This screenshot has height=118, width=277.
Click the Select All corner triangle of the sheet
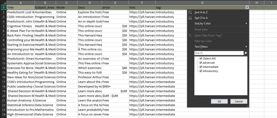[3, 2]
